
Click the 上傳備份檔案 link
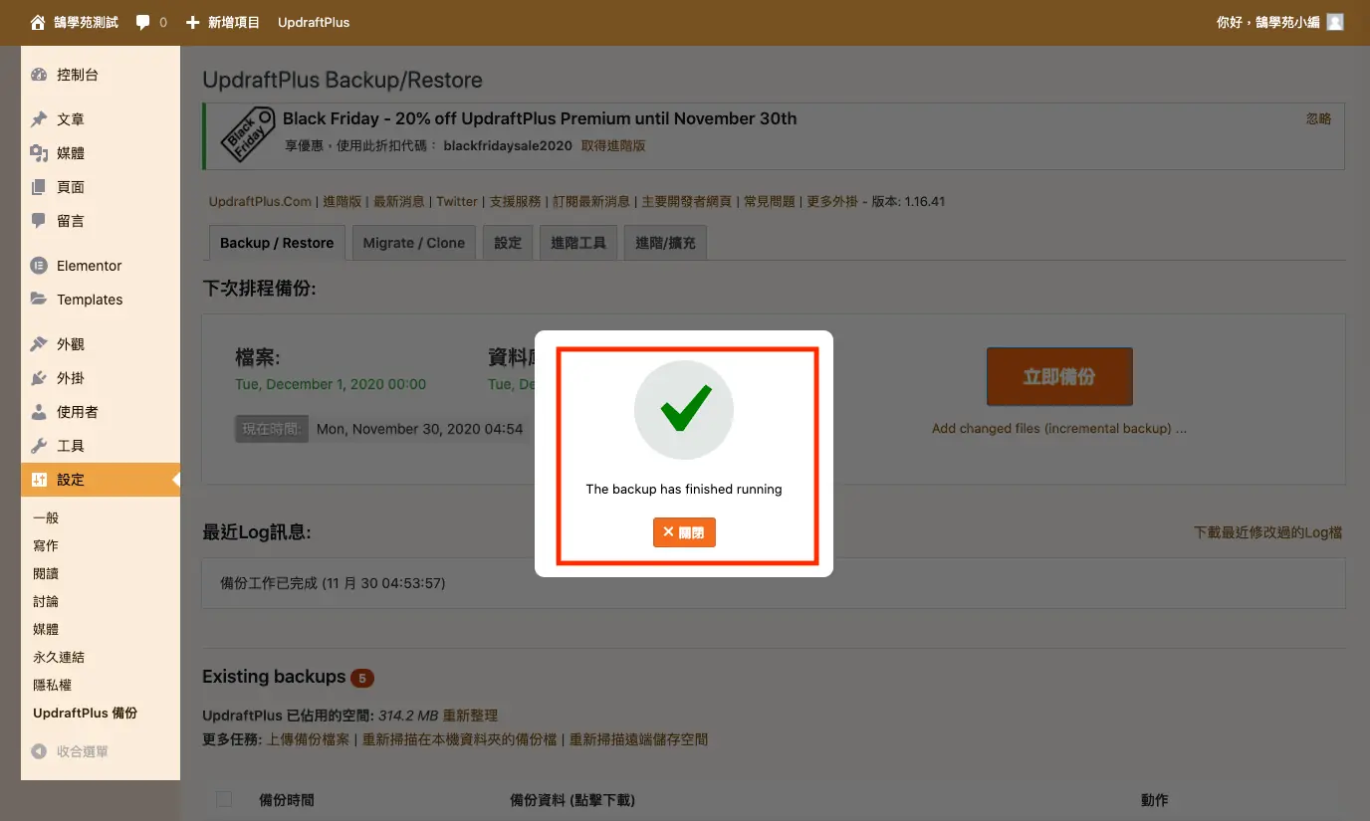308,739
